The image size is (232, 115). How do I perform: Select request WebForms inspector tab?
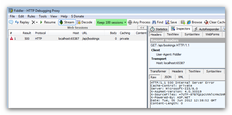tap(212, 34)
